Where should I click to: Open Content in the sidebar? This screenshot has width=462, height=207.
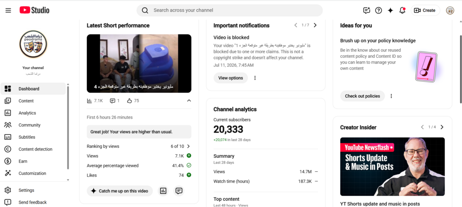33,101
